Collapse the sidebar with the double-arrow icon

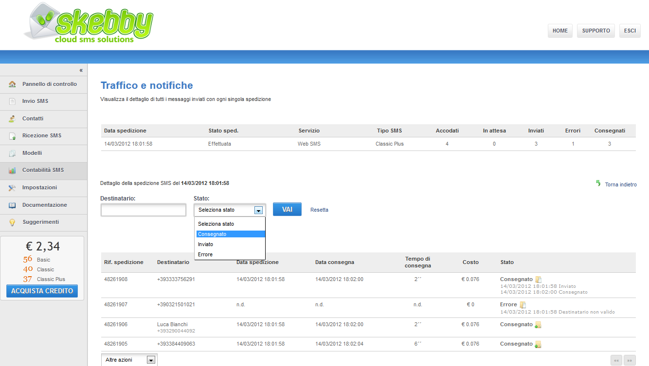coord(81,70)
